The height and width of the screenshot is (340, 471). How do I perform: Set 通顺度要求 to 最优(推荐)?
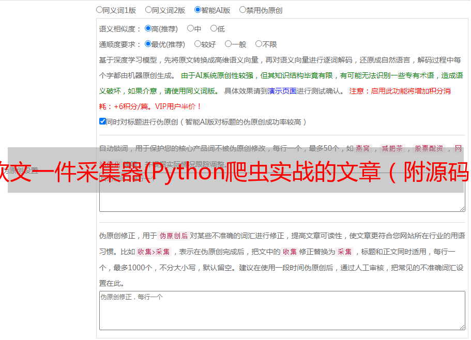pos(148,44)
